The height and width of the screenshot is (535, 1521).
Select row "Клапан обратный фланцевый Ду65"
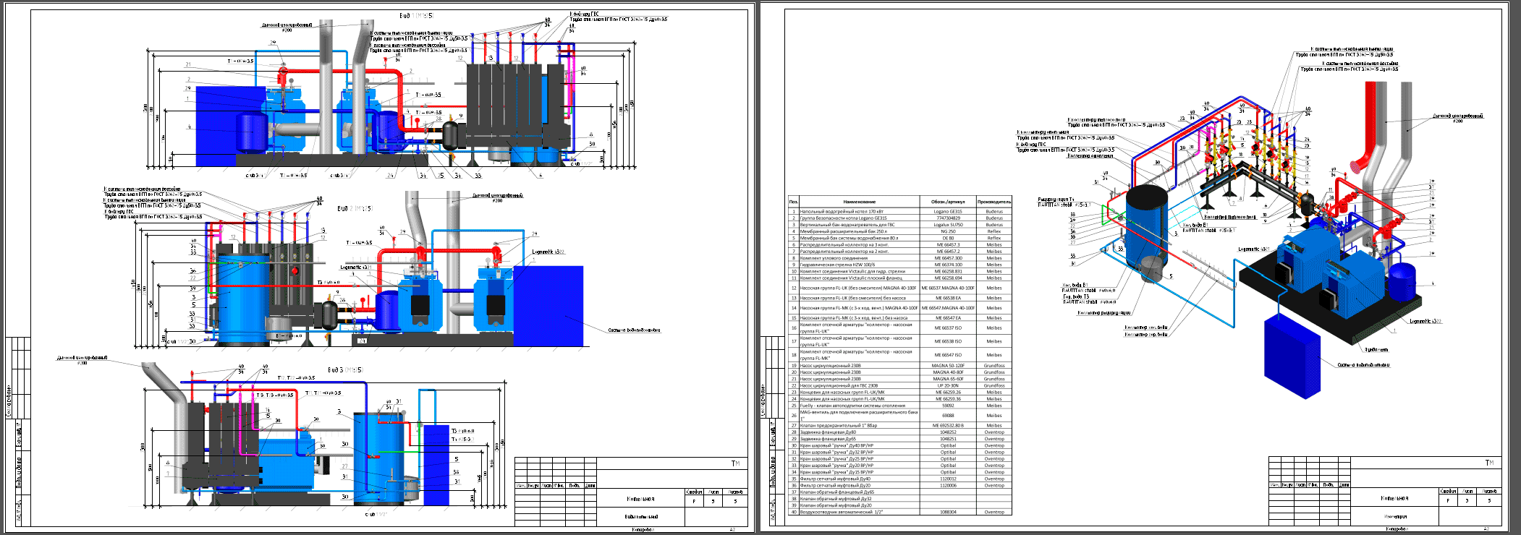(900, 492)
